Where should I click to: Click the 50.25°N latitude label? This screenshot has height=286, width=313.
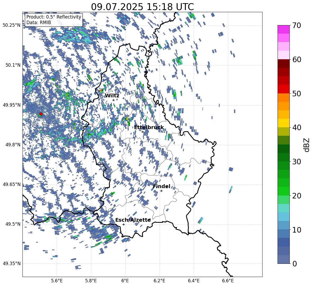click(x=12, y=25)
